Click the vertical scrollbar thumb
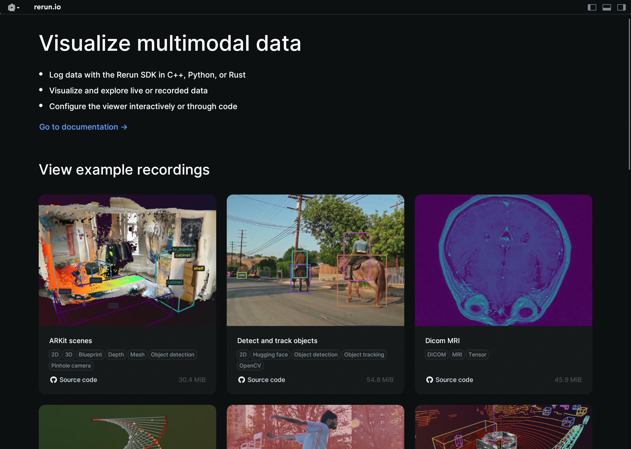 coord(629,94)
